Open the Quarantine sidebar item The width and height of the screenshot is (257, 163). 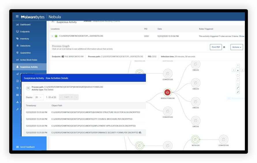pyautogui.click(x=25, y=53)
